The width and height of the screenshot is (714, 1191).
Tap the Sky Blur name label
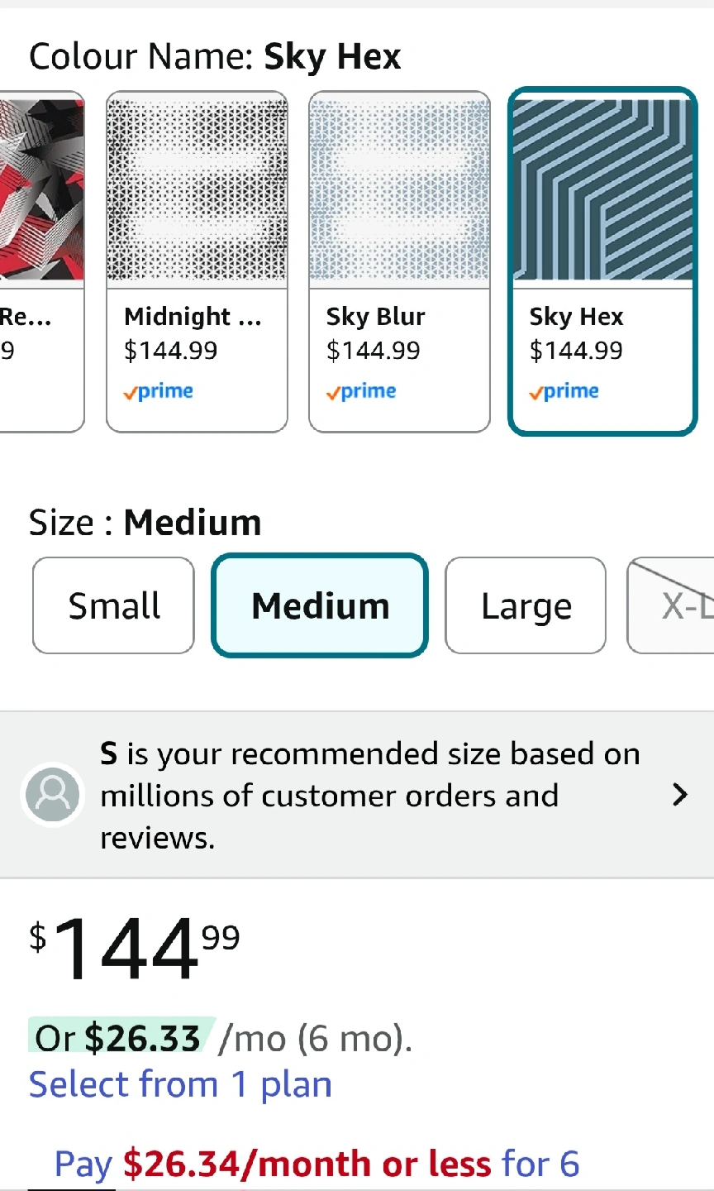pos(375,317)
